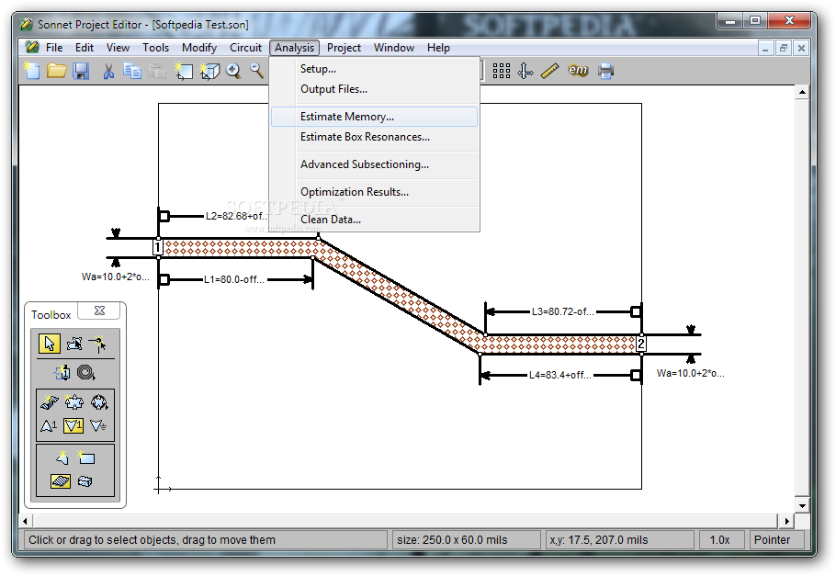Zoom in with the plus magnifier icon
This screenshot has height=576, width=836.
pos(233,71)
